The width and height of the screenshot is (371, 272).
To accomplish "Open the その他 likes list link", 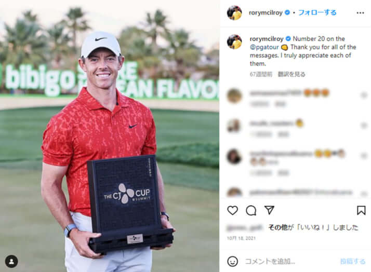I will click(x=277, y=227).
